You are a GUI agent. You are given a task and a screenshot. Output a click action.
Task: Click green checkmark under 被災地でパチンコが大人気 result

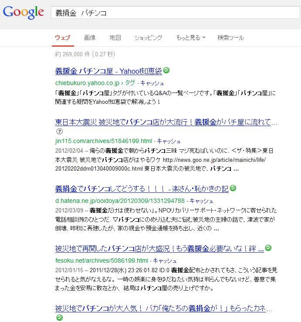point(60,318)
